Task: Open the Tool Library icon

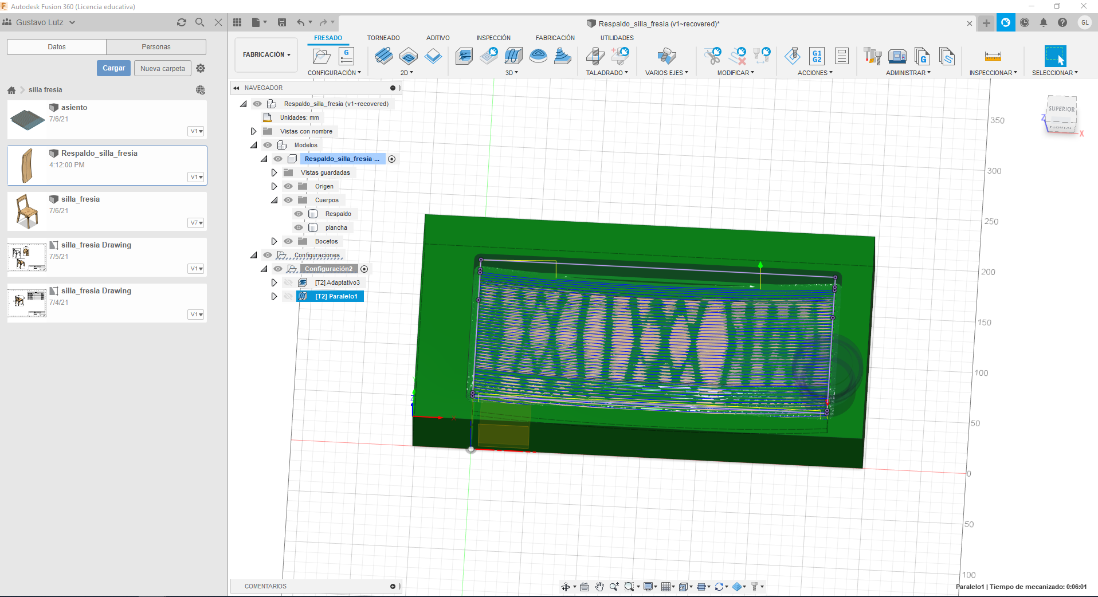Action: point(872,56)
